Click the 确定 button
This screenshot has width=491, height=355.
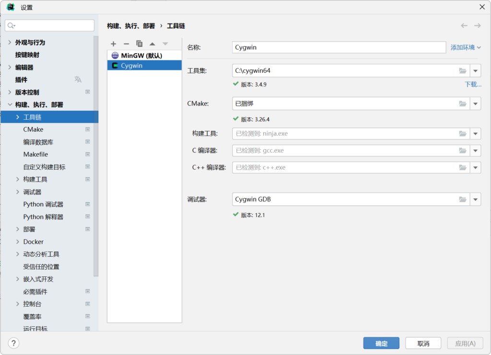381,343
